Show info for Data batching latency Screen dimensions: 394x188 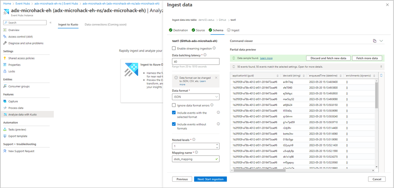[x=205, y=55]
